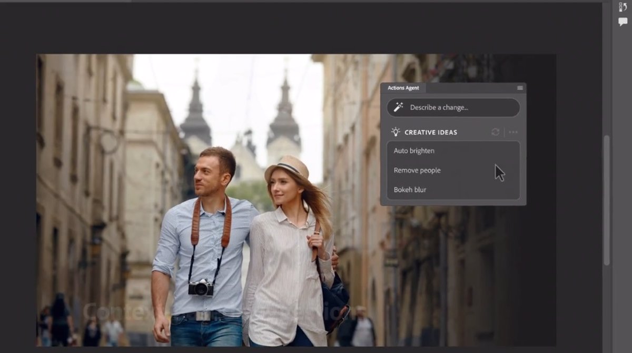Choose the Auto brighten suggestion

[453, 151]
